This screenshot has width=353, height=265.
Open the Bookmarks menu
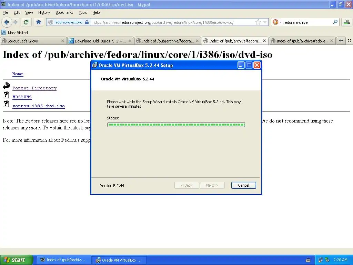[64, 12]
